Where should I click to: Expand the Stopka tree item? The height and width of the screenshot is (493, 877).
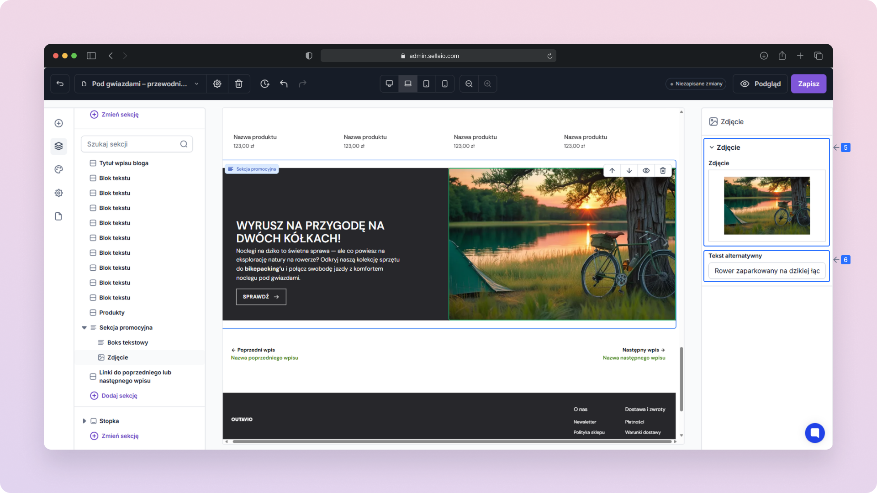pos(84,421)
